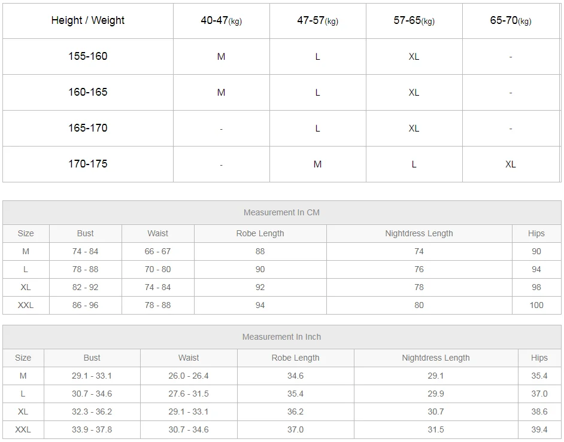564x442 pixels.
Task: Select the 165-170 height row label
Action: tap(88, 128)
